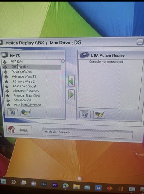Click the joystick icon beside 007 EoN
Screen dimensions: 144x194
pyautogui.click(x=5, y=62)
